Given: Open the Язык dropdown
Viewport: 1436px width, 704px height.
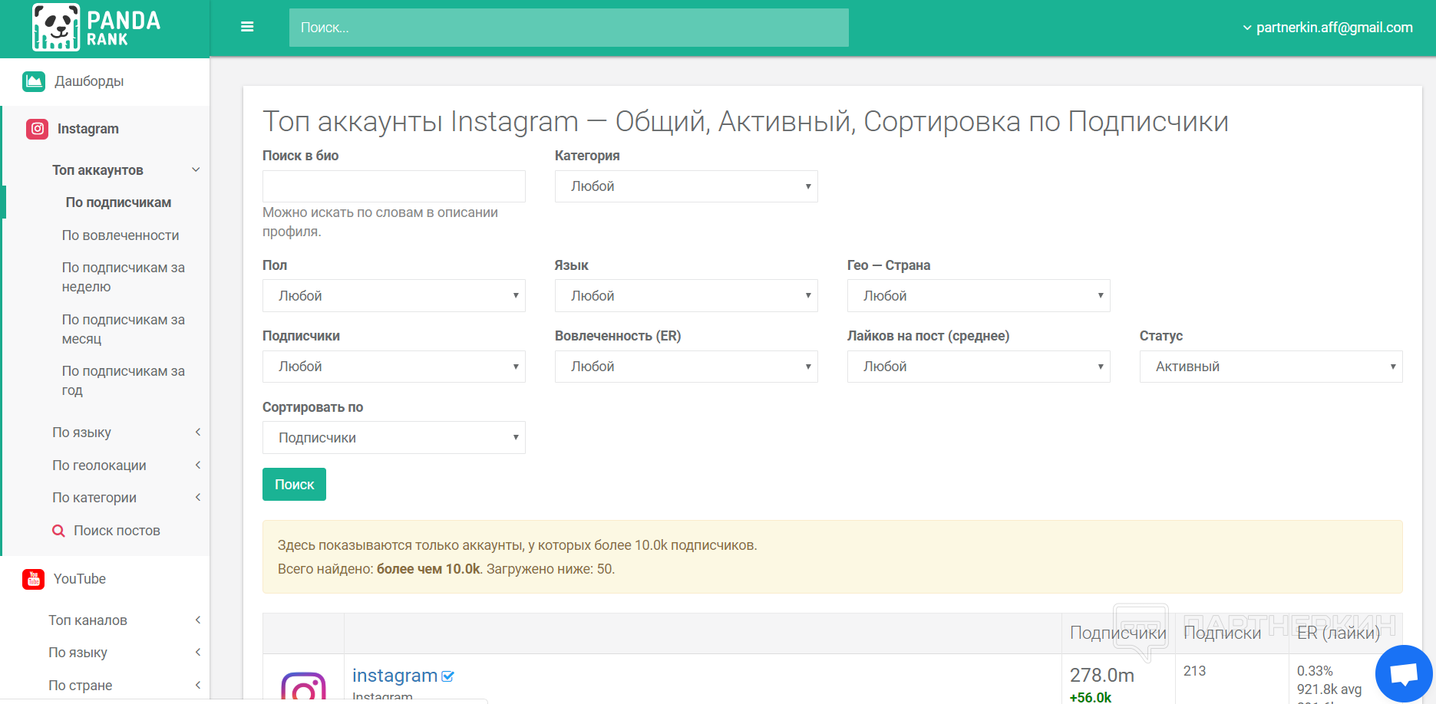Looking at the screenshot, I should [x=686, y=296].
